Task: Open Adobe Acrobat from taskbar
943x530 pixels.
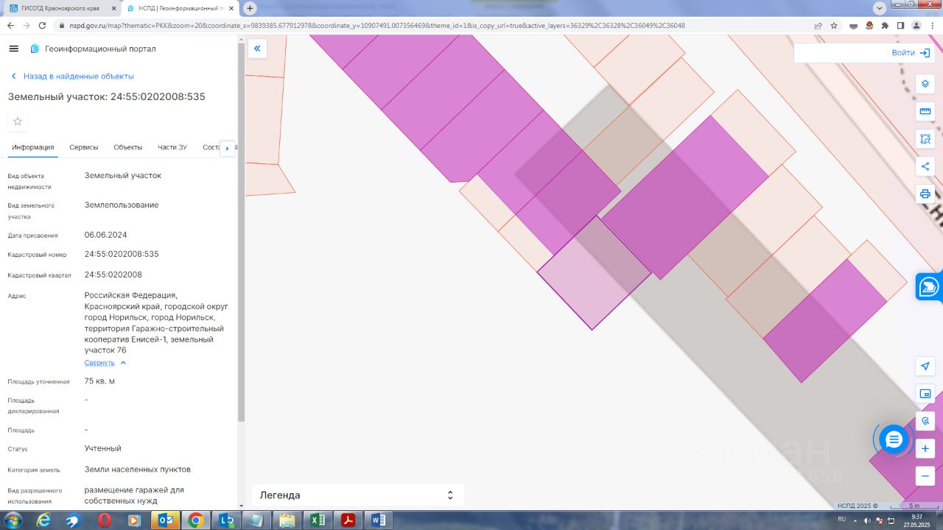Action: (x=348, y=520)
